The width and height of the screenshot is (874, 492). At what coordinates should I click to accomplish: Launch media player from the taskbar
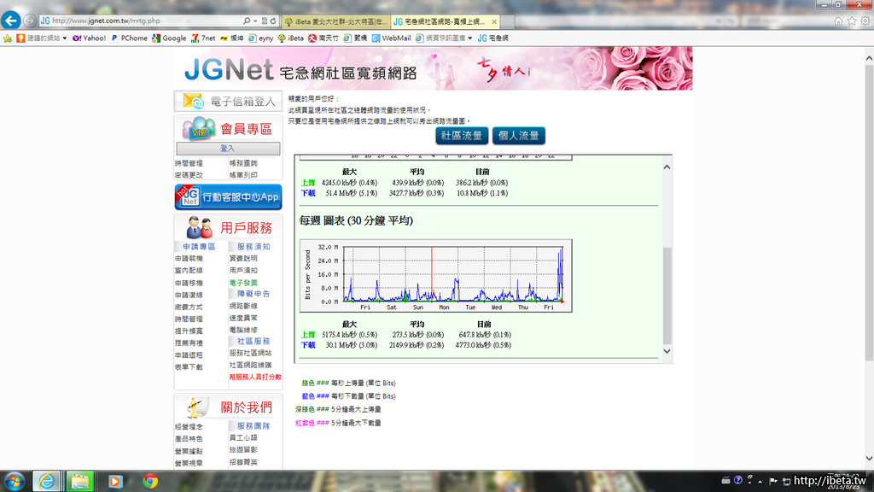114,481
